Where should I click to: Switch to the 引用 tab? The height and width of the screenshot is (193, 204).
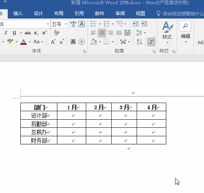point(79,14)
